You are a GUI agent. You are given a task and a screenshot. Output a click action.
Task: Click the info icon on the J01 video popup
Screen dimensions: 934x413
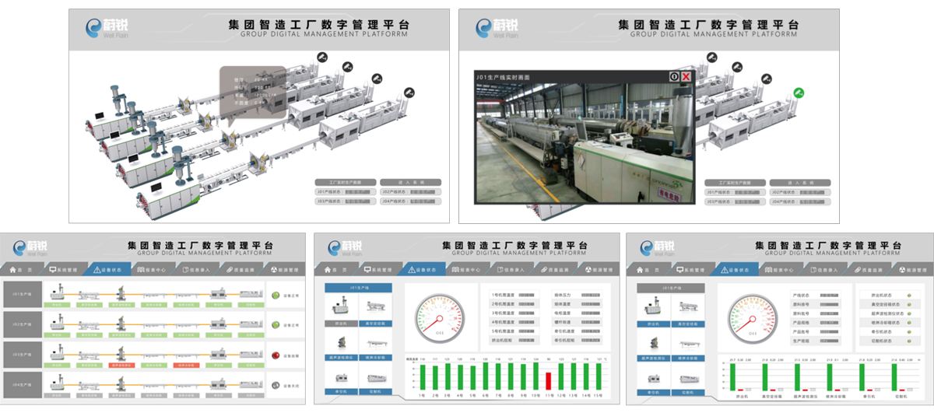pyautogui.click(x=674, y=76)
